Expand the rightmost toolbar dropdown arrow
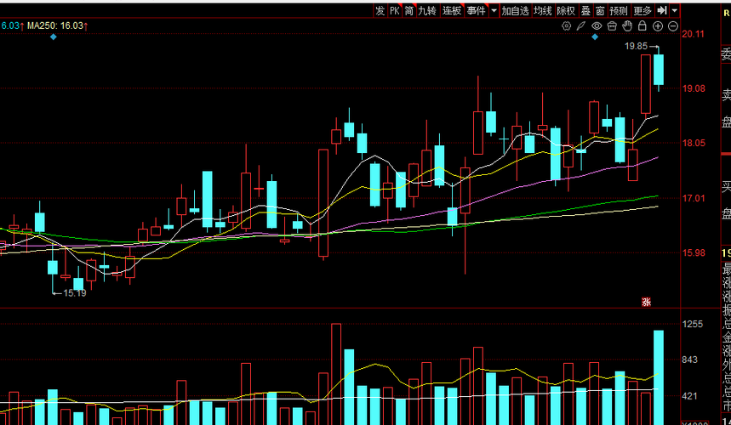The width and height of the screenshot is (731, 425). coord(675,11)
